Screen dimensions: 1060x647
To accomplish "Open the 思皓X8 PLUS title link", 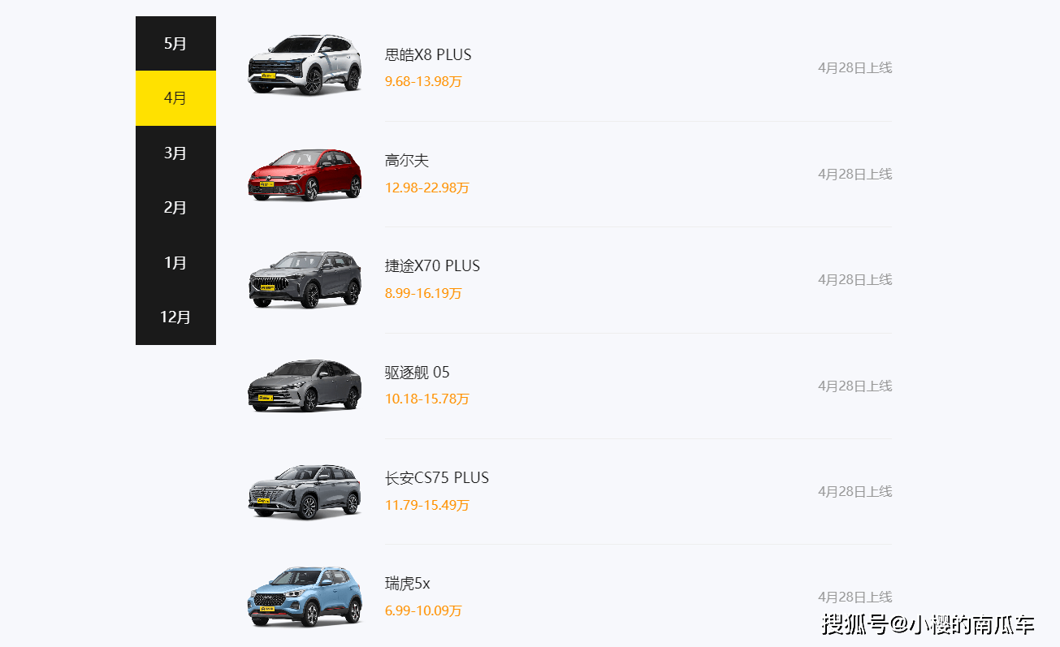I will click(428, 54).
